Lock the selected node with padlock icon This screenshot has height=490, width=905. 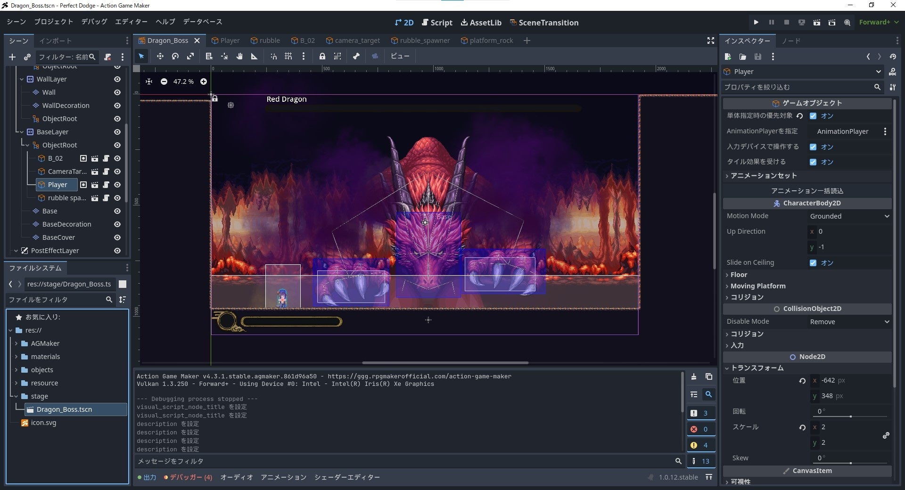point(322,57)
